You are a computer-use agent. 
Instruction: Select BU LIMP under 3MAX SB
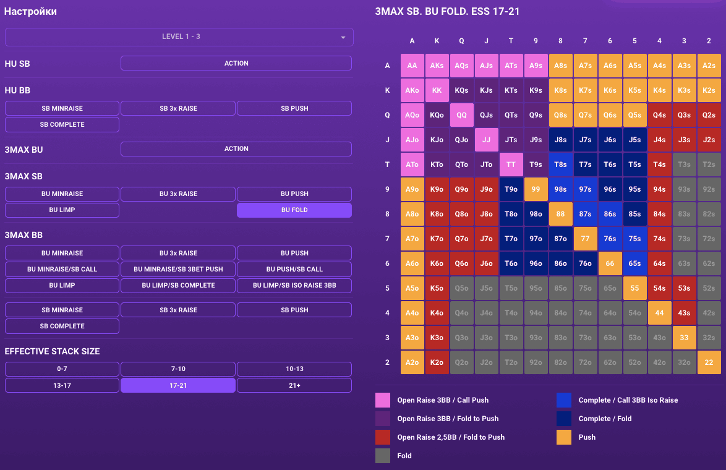62,210
